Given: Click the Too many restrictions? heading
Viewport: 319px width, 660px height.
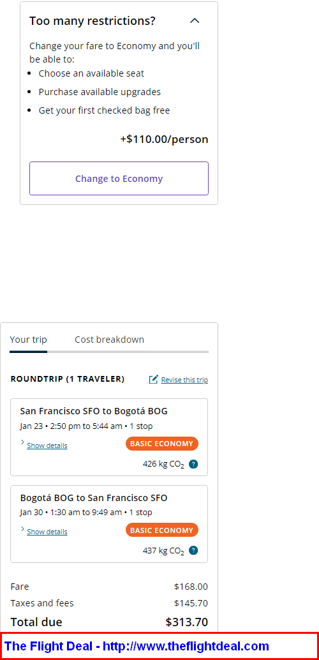Looking at the screenshot, I should [93, 20].
